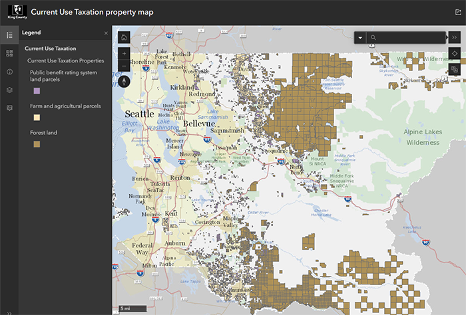Close the Legend panel
466x315 pixels.
pos(106,33)
